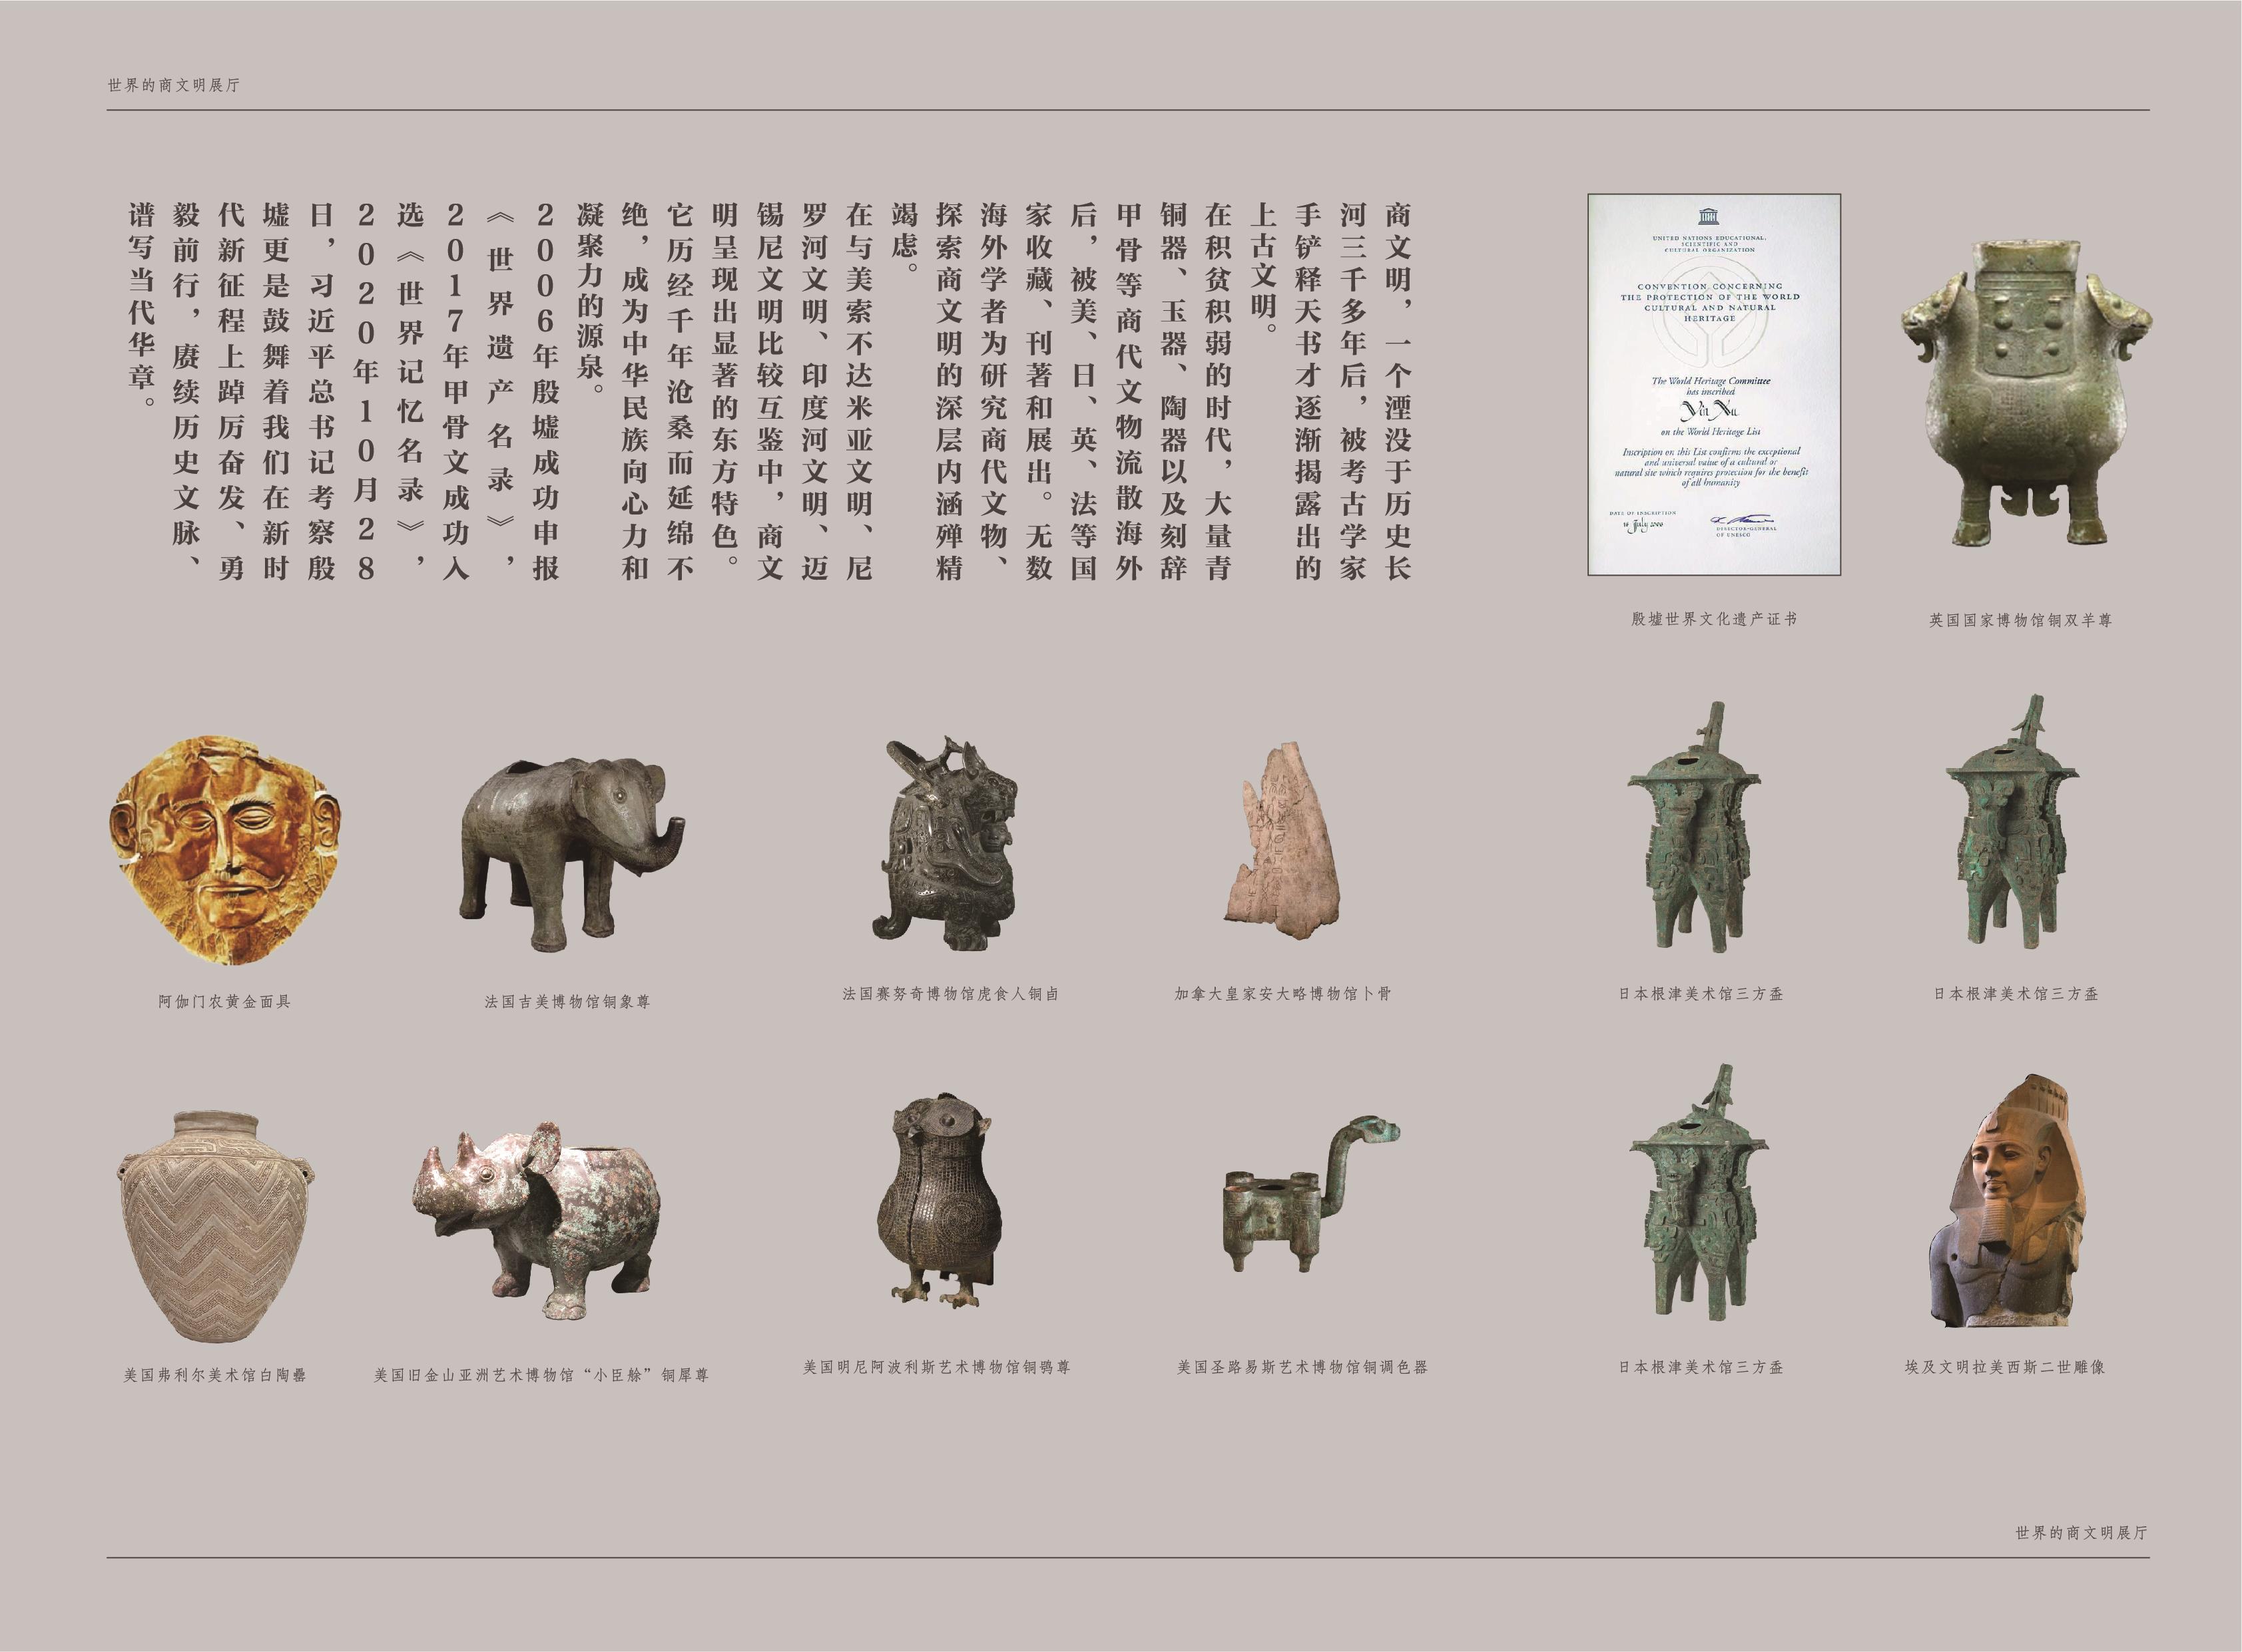2242x1652 pixels.
Task: Click caption 埃及文明拉美西斯二世雕像
Action: pos(2005,1367)
